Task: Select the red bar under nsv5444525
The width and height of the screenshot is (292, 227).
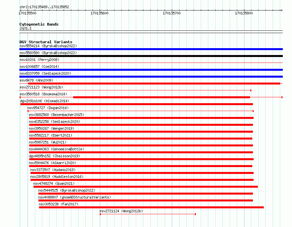Action: [146, 194]
